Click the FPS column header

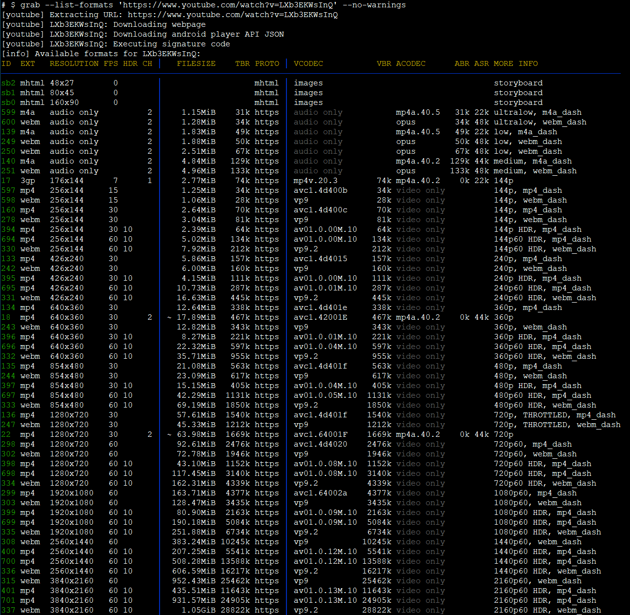[111, 63]
